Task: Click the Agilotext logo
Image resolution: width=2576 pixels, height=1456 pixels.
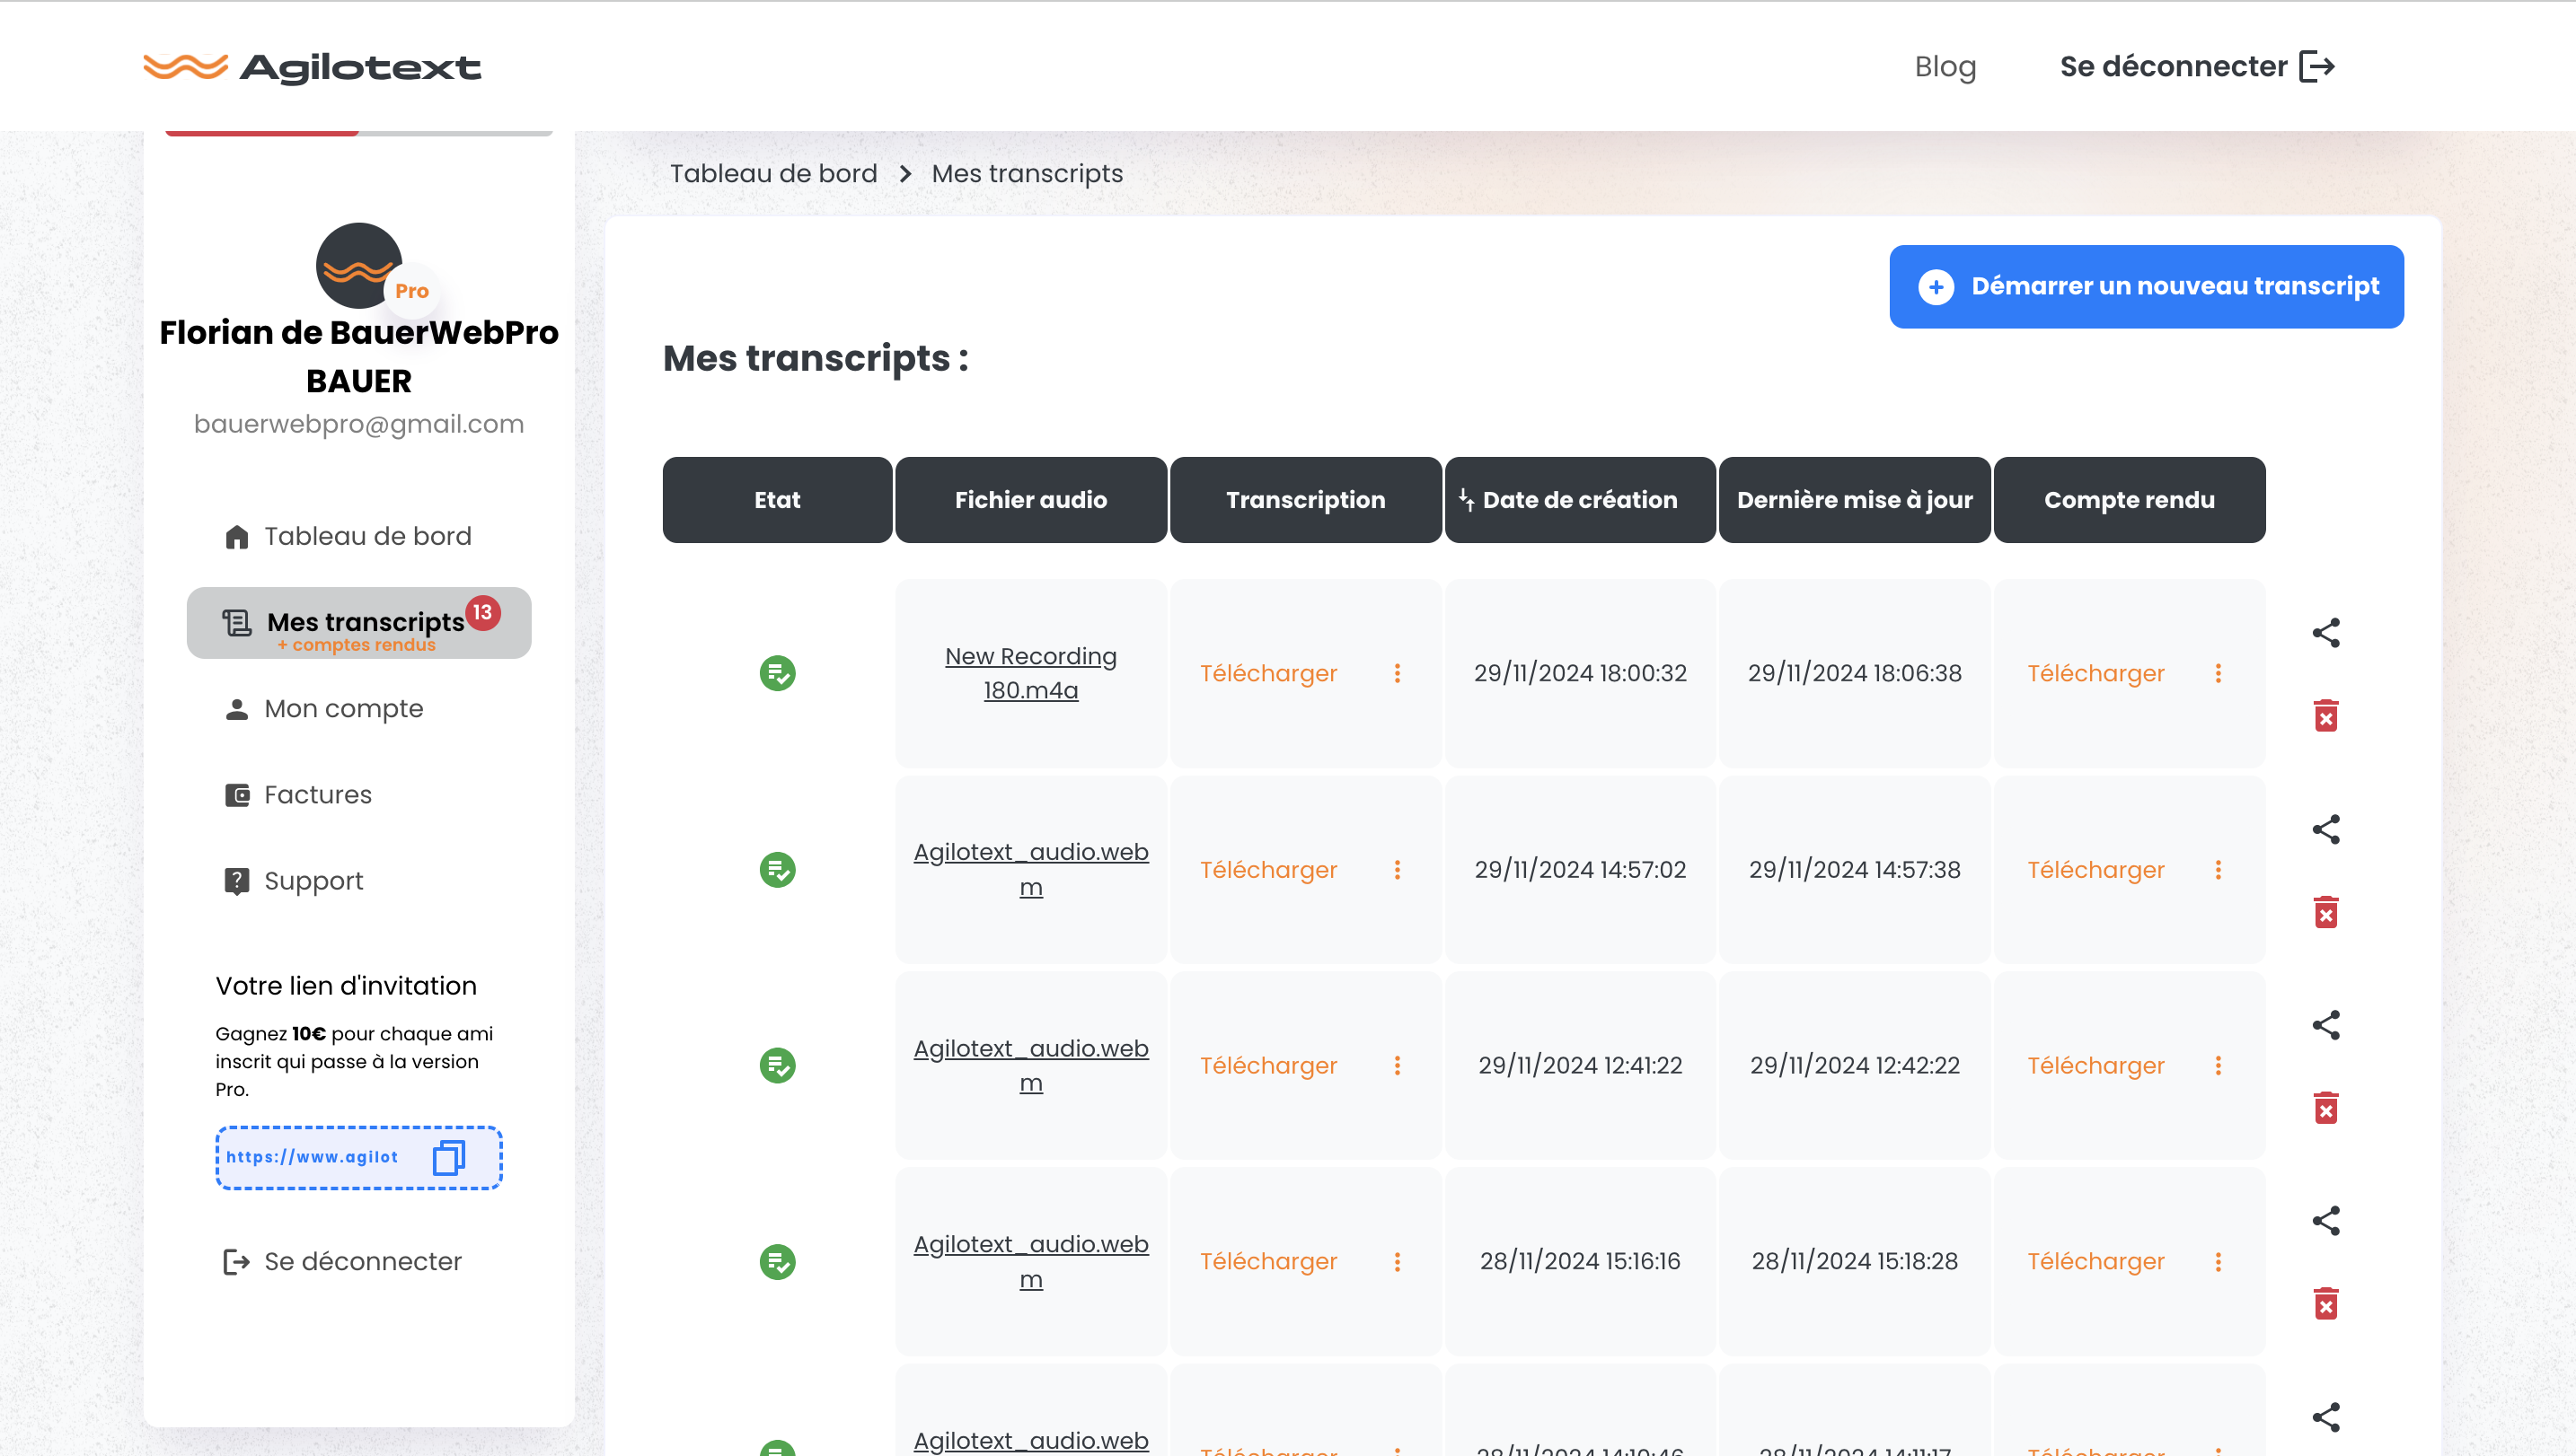Action: (x=313, y=67)
